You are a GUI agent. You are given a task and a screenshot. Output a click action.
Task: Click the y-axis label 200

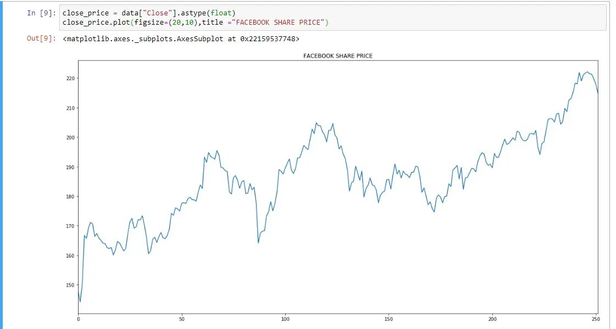(x=70, y=137)
